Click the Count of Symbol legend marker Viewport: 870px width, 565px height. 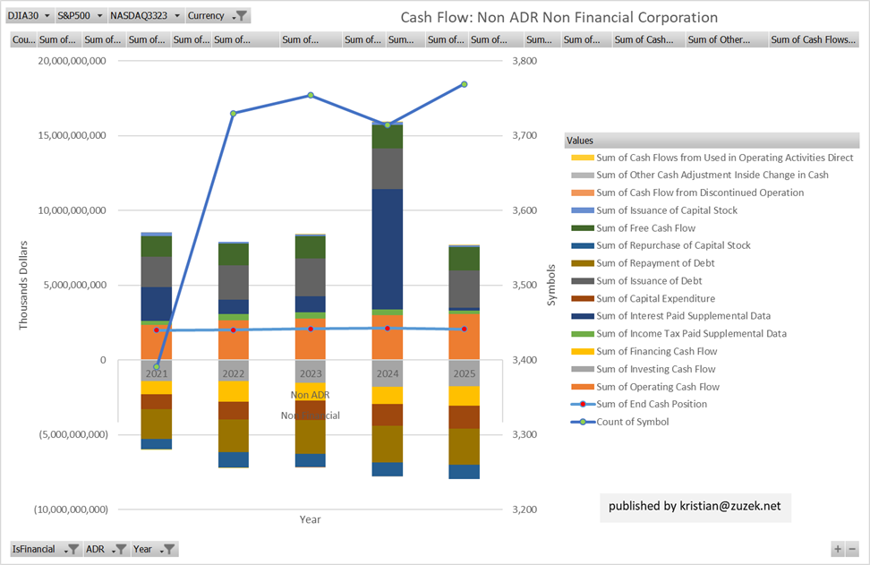583,422
